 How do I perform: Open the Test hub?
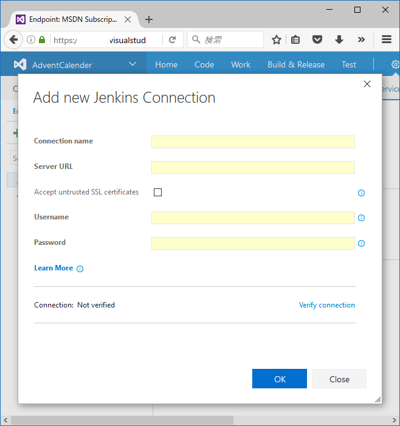349,64
